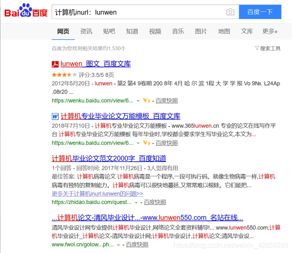The width and height of the screenshot is (292, 253).
Task: Switch to the 音乐 tab
Action: 178,31
